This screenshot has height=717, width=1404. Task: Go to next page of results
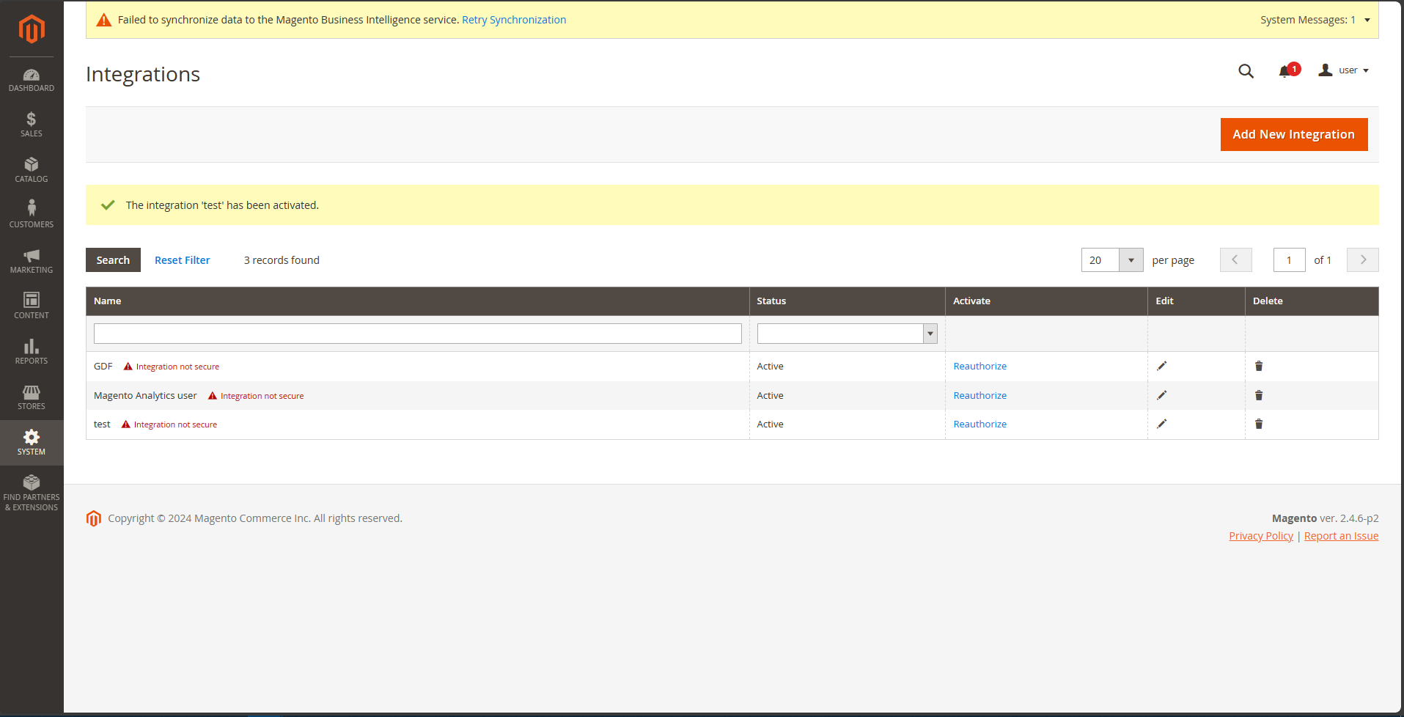pos(1363,260)
